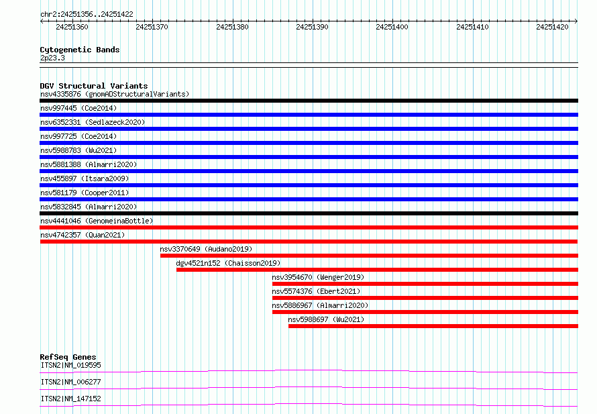Click the magenta gene line under ITSN2|NM_006277
The width and height of the screenshot is (597, 414).
(309, 388)
